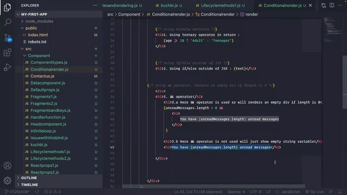Open kuchbi.js in the explorer tree
This screenshot has width=347, height=195.
point(59,145)
